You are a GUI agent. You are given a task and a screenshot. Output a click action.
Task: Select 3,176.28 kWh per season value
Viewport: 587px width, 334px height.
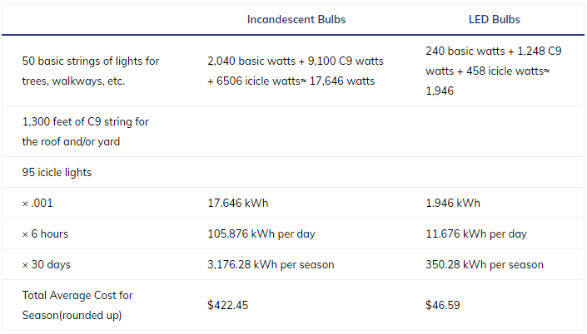click(x=271, y=264)
